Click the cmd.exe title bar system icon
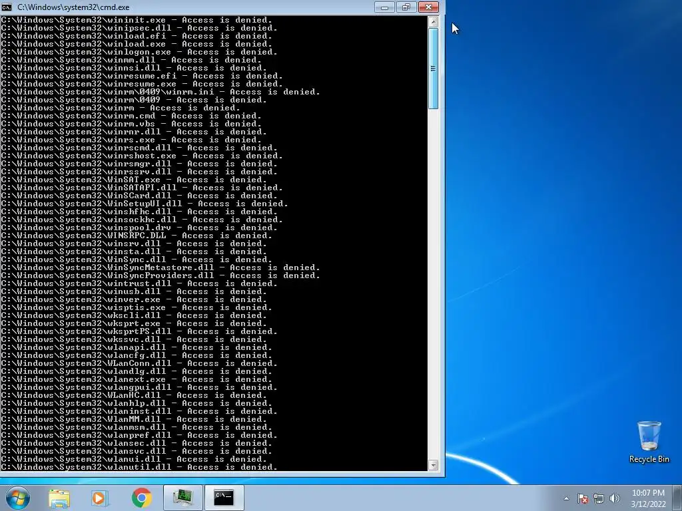The width and height of the screenshot is (682, 511). point(7,7)
